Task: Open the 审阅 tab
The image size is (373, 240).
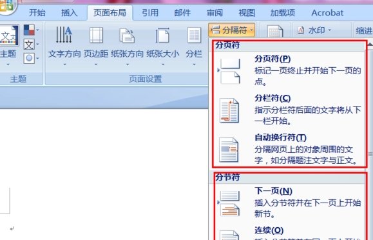Action: [x=215, y=13]
